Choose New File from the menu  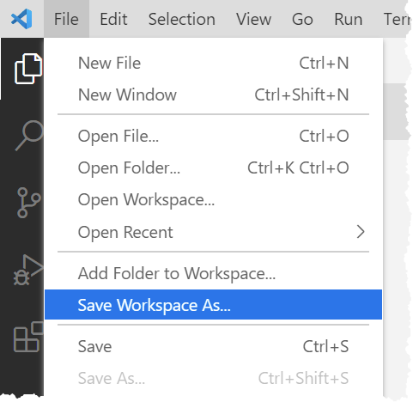coord(213,63)
